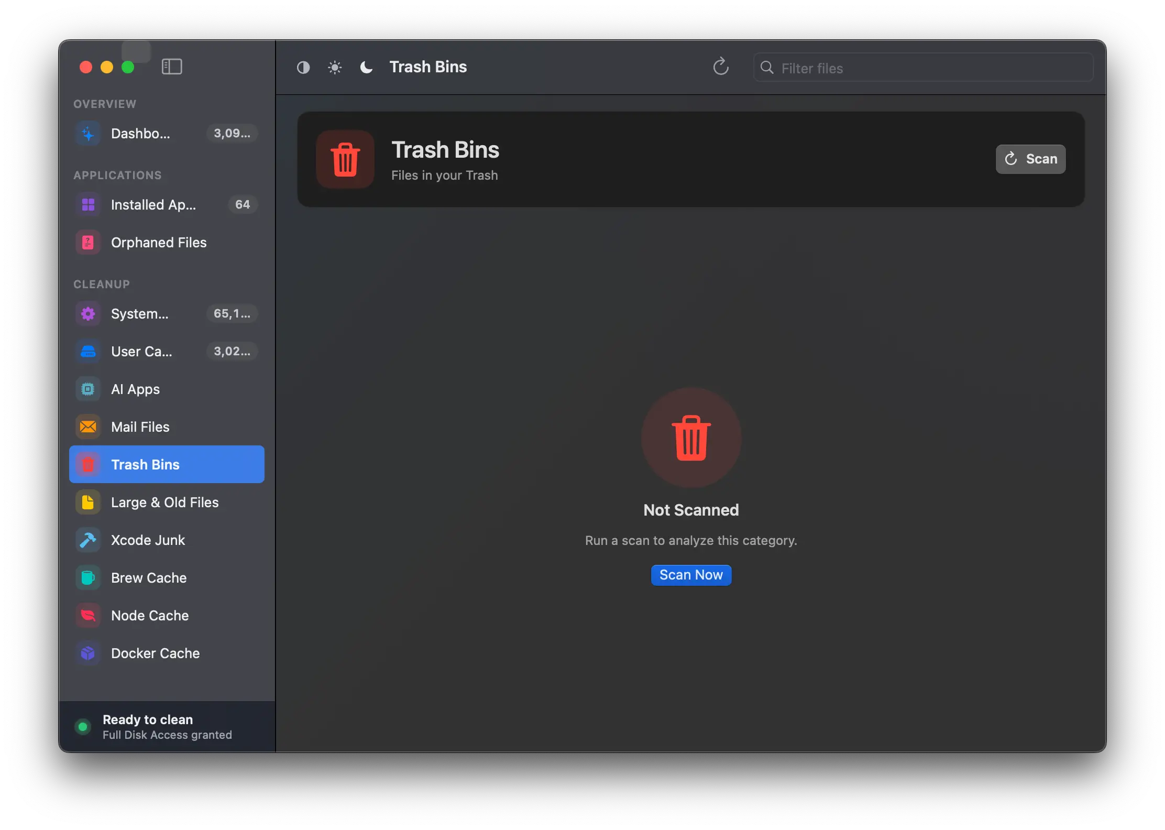Click the Files in your Trash subtitle
This screenshot has width=1165, height=830.
445,176
